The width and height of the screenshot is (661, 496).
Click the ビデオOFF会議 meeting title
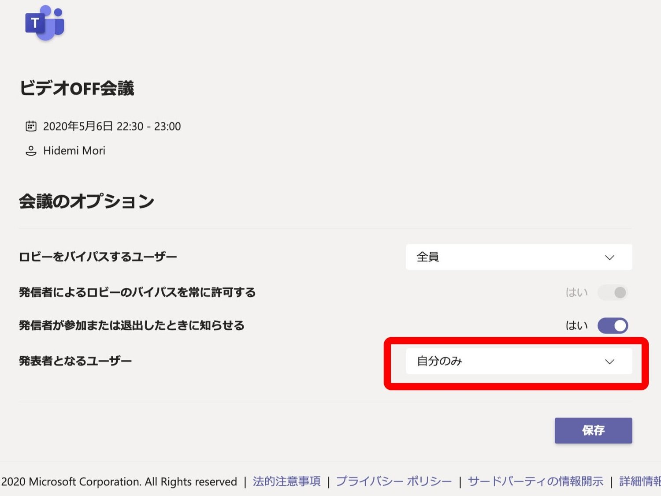coord(77,88)
